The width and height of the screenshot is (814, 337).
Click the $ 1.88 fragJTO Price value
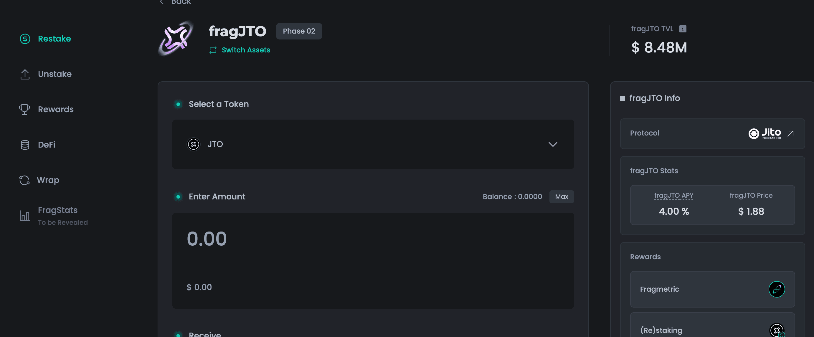click(751, 211)
